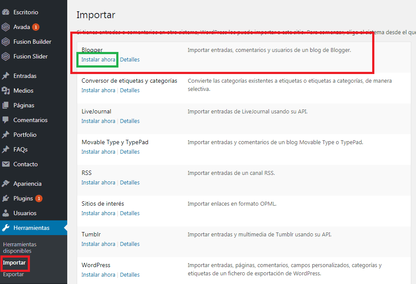The image size is (416, 284).
Task: Click the Avada update badge
Action: (36, 27)
